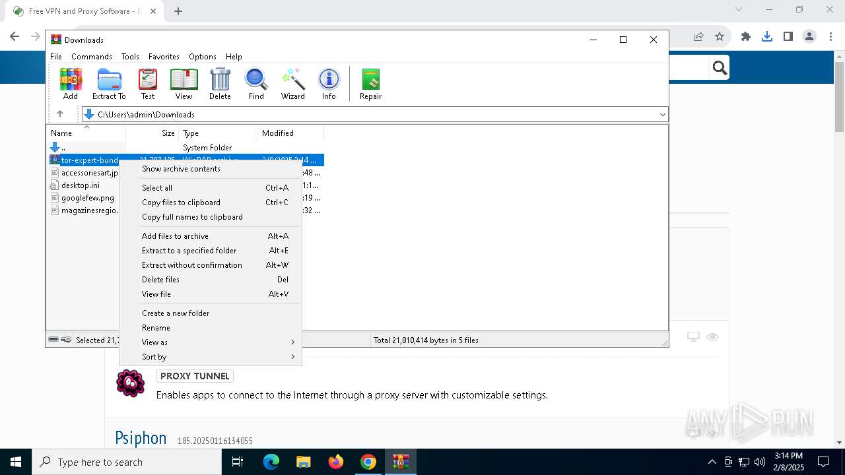845x475 pixels.
Task: Click Chrome bookmark star icon
Action: coord(720,37)
